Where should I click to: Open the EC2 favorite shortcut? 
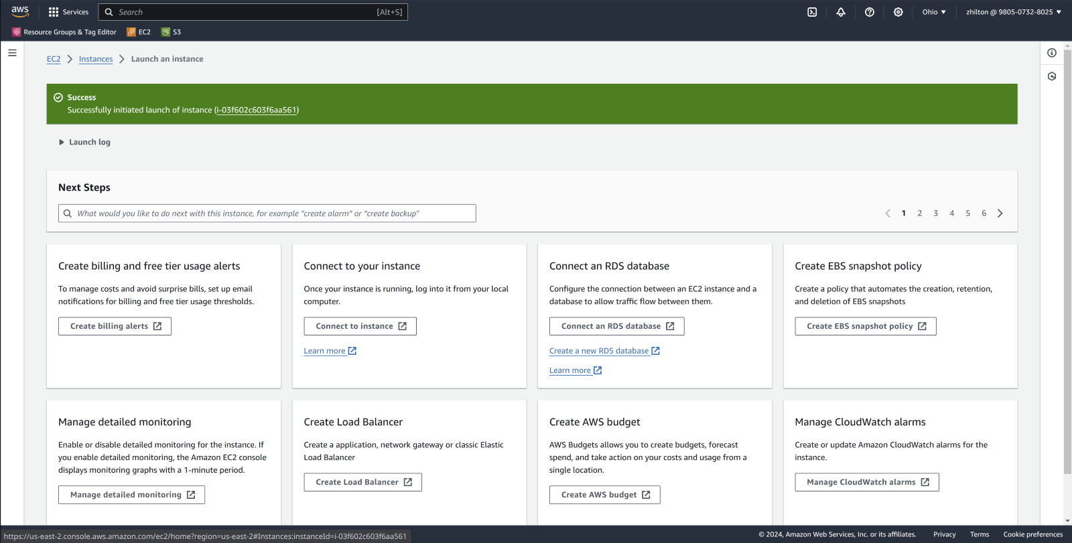pyautogui.click(x=139, y=32)
